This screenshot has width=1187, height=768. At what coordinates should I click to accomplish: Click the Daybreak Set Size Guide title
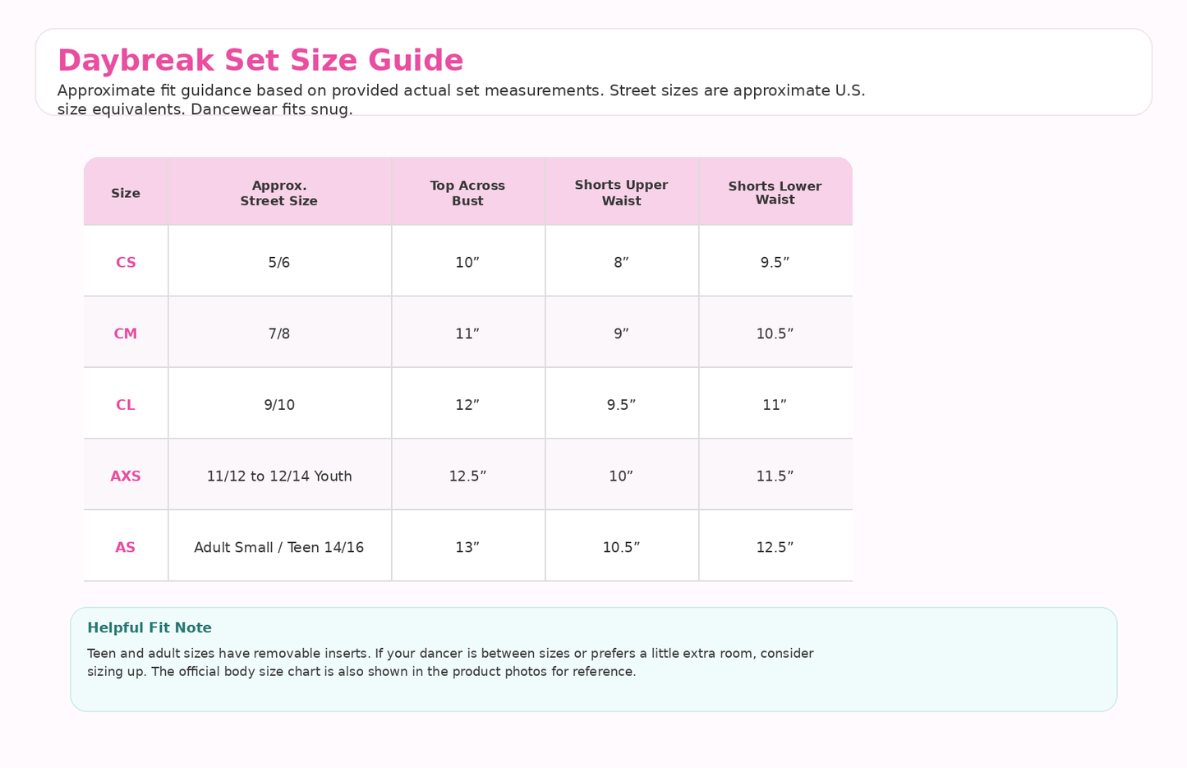(x=260, y=61)
